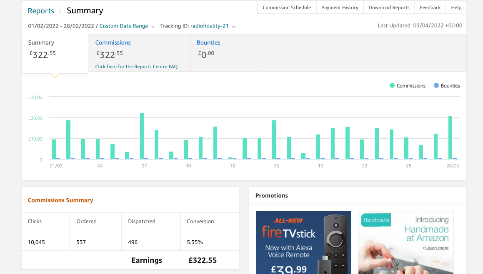Click the Bounties amount £0.00

tap(206, 54)
